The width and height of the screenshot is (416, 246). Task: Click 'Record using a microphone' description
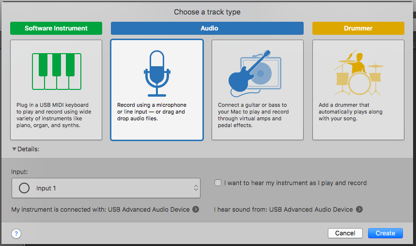[152, 112]
